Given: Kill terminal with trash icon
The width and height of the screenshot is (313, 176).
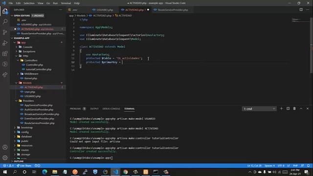Looking at the screenshot, I should (x=294, y=109).
